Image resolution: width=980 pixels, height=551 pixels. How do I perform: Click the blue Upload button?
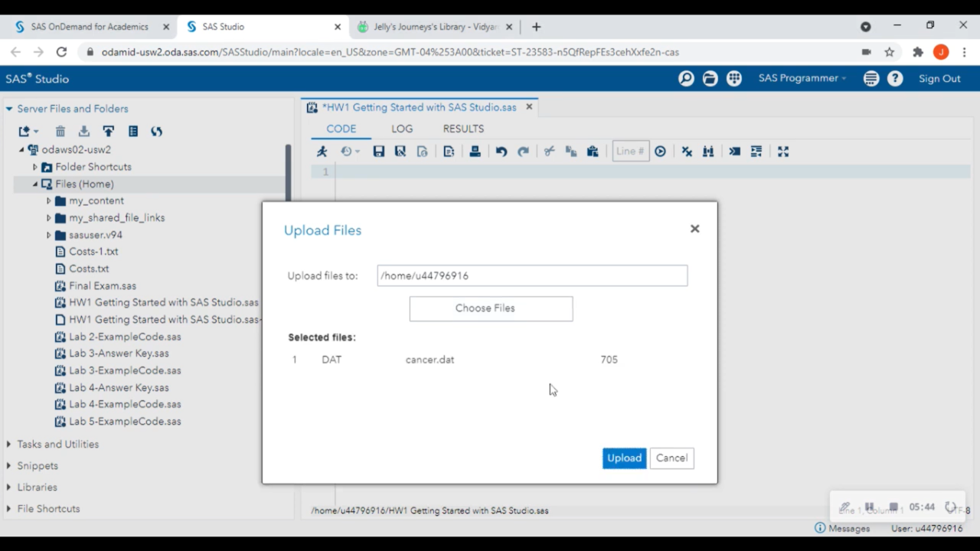coord(624,458)
